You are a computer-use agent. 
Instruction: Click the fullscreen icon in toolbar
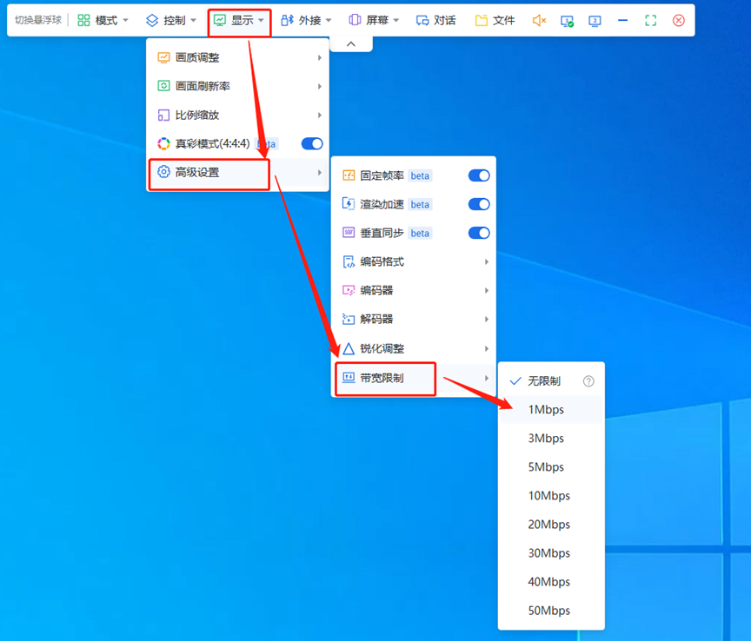click(650, 20)
